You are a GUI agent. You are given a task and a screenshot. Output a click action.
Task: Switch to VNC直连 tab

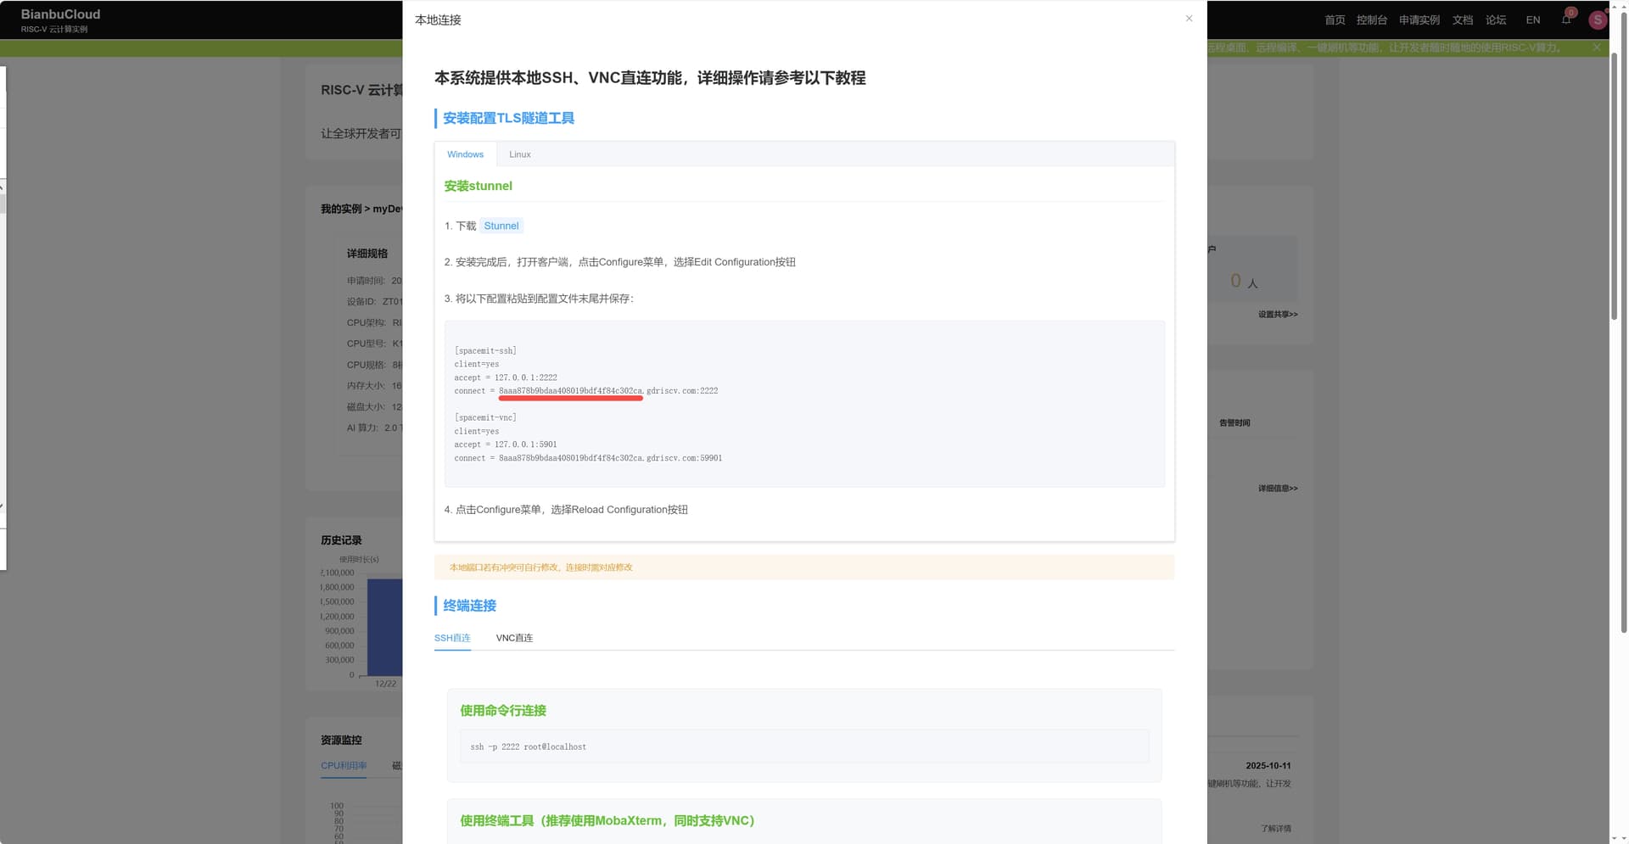pyautogui.click(x=514, y=638)
